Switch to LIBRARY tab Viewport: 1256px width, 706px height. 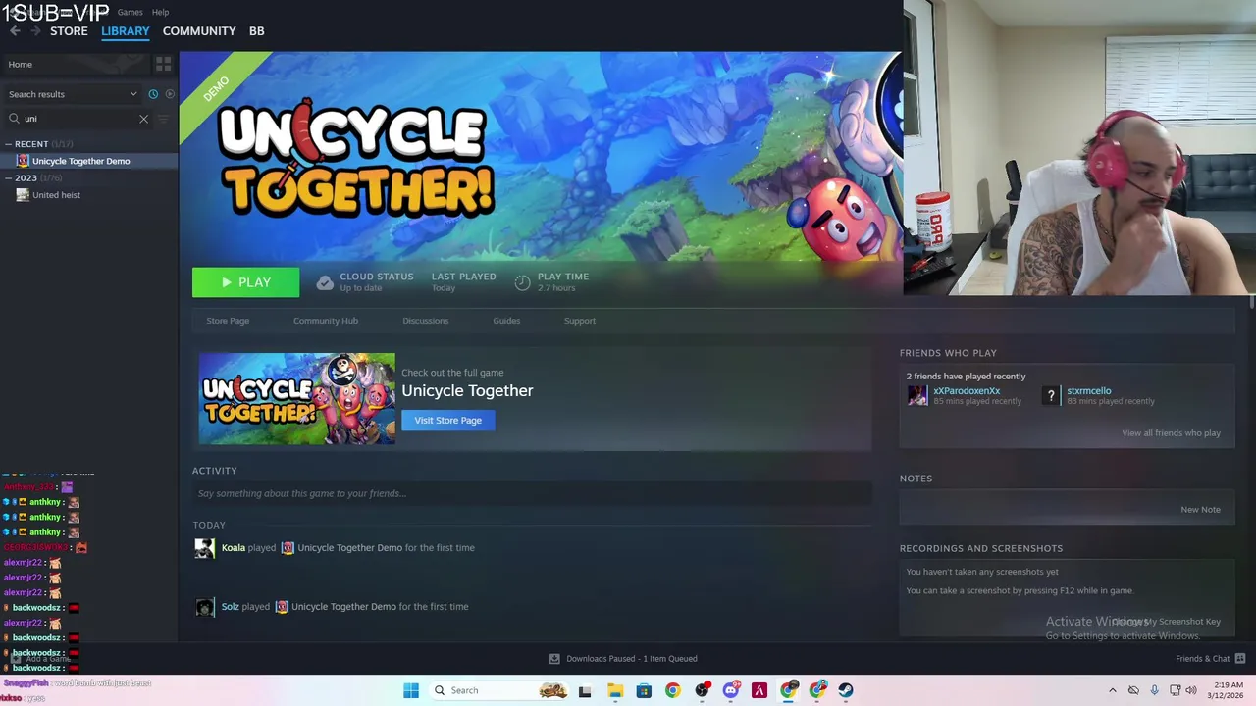(126, 31)
